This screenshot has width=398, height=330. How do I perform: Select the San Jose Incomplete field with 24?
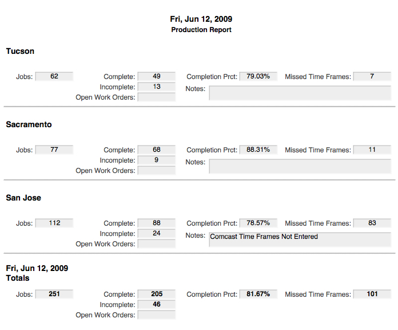[x=157, y=233]
